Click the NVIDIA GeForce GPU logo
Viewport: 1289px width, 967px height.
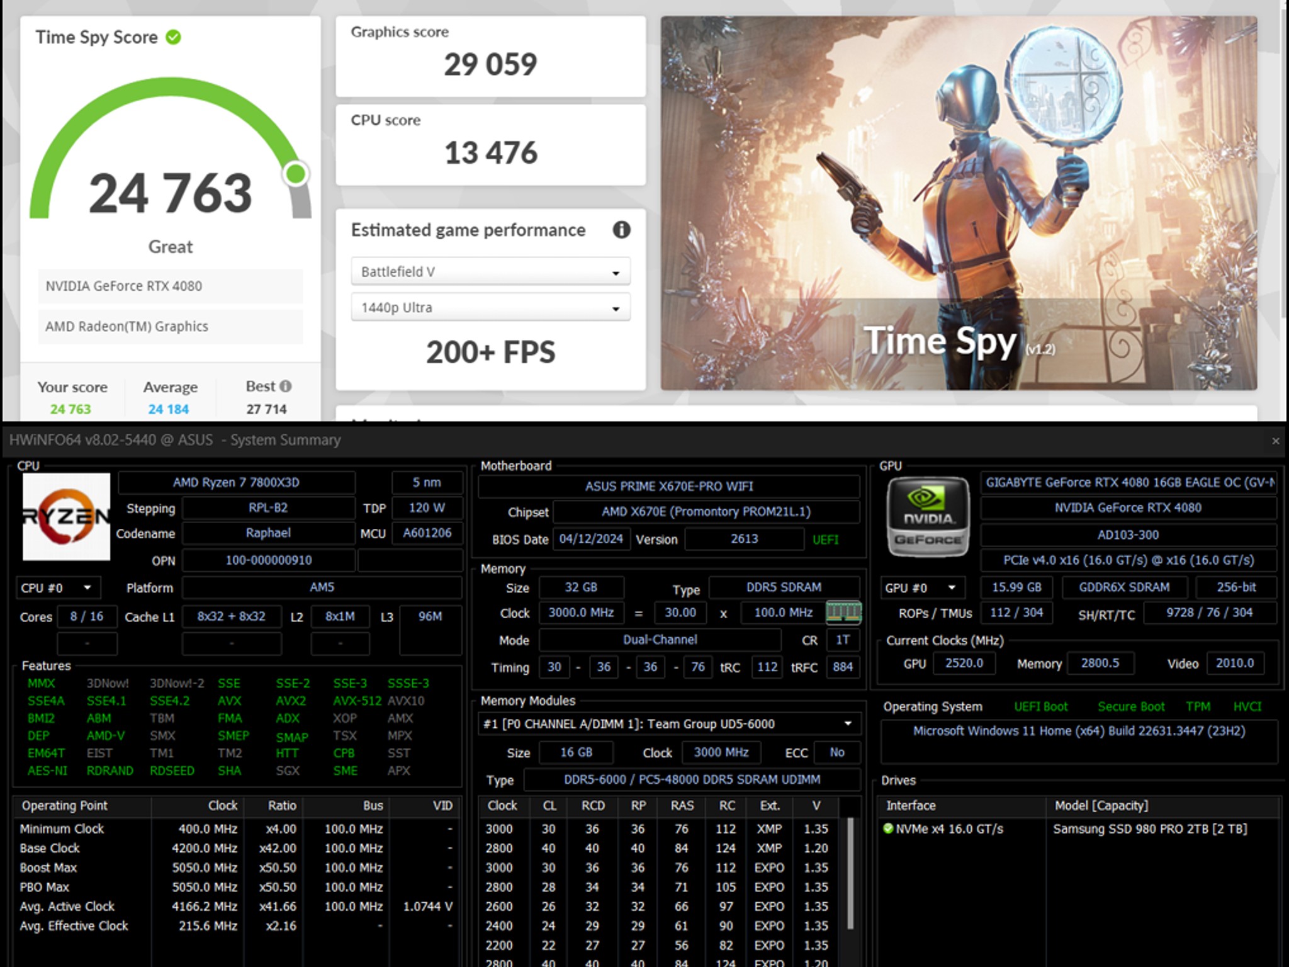[x=928, y=517]
